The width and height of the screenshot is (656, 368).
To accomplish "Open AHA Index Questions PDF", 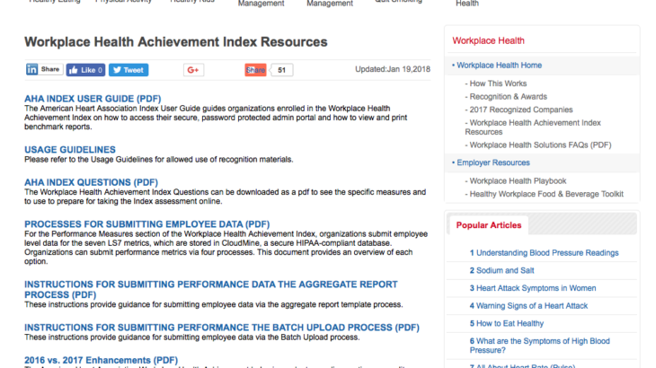I will 91,182.
